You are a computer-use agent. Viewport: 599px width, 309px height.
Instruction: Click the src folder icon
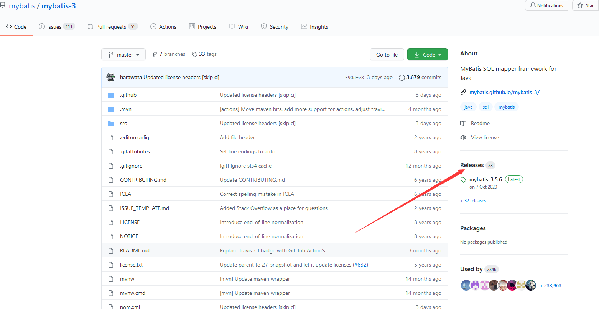tap(111, 124)
